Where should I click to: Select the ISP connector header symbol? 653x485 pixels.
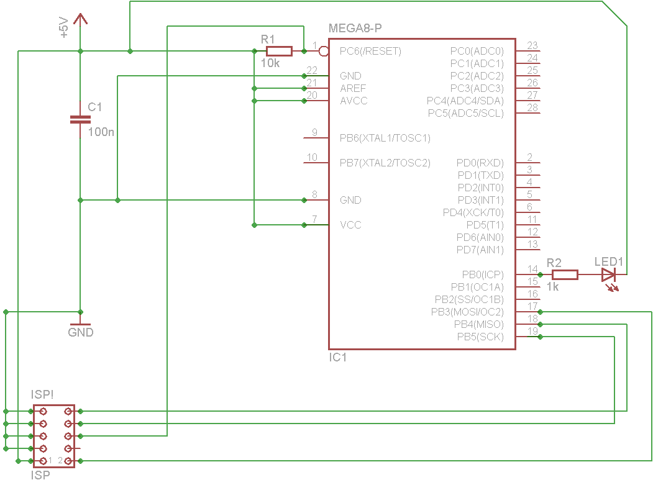pos(54,436)
